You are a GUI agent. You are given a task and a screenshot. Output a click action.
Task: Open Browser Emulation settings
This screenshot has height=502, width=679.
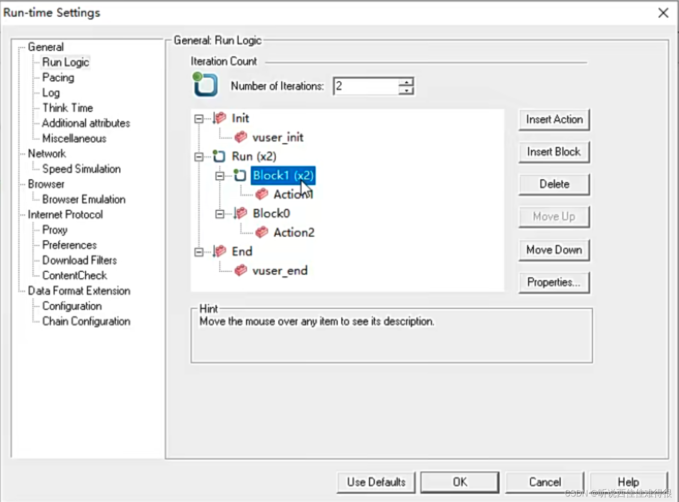pos(84,199)
